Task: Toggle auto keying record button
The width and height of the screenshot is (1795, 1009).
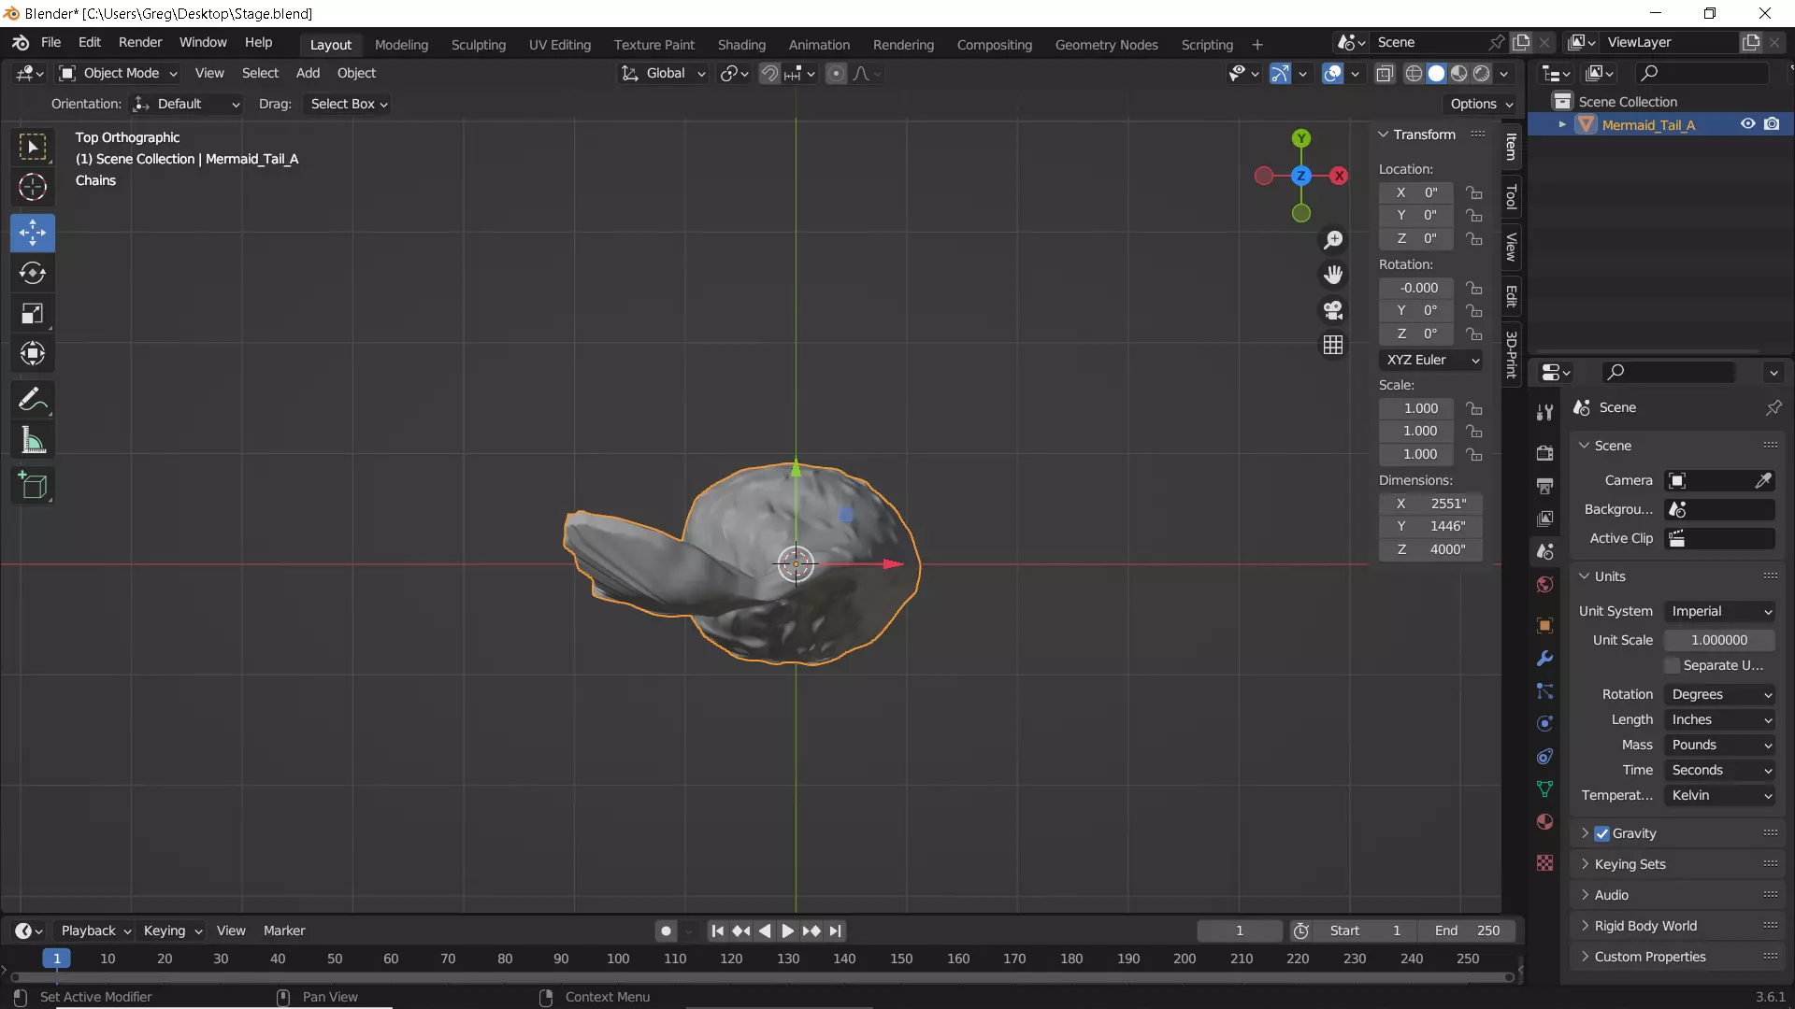Action: (x=666, y=931)
